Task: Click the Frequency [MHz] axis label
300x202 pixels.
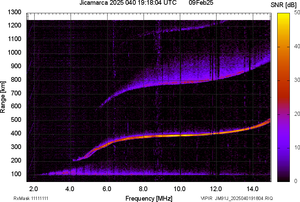Action: tap(149, 198)
